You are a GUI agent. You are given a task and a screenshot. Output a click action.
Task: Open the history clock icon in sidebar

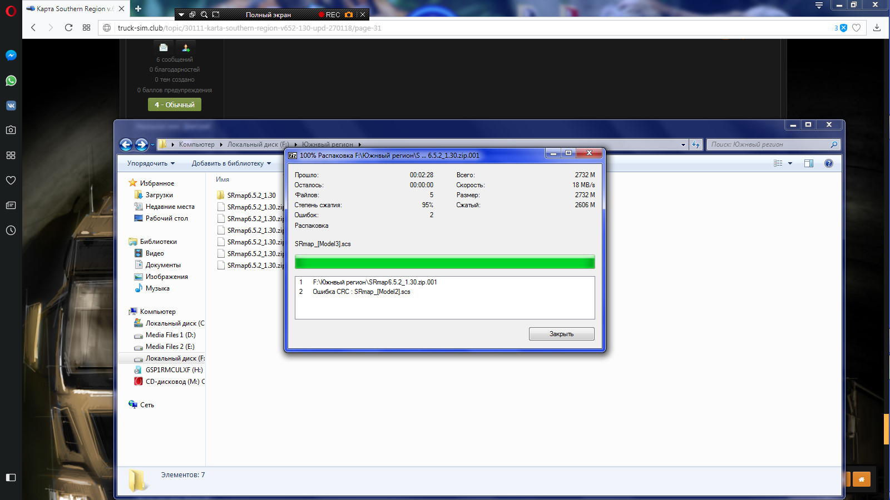[x=11, y=230]
